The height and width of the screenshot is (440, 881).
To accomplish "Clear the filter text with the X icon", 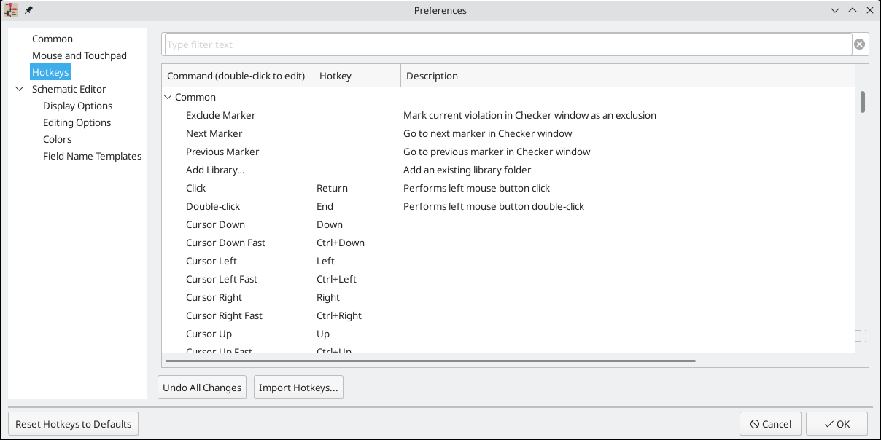I will (x=860, y=44).
